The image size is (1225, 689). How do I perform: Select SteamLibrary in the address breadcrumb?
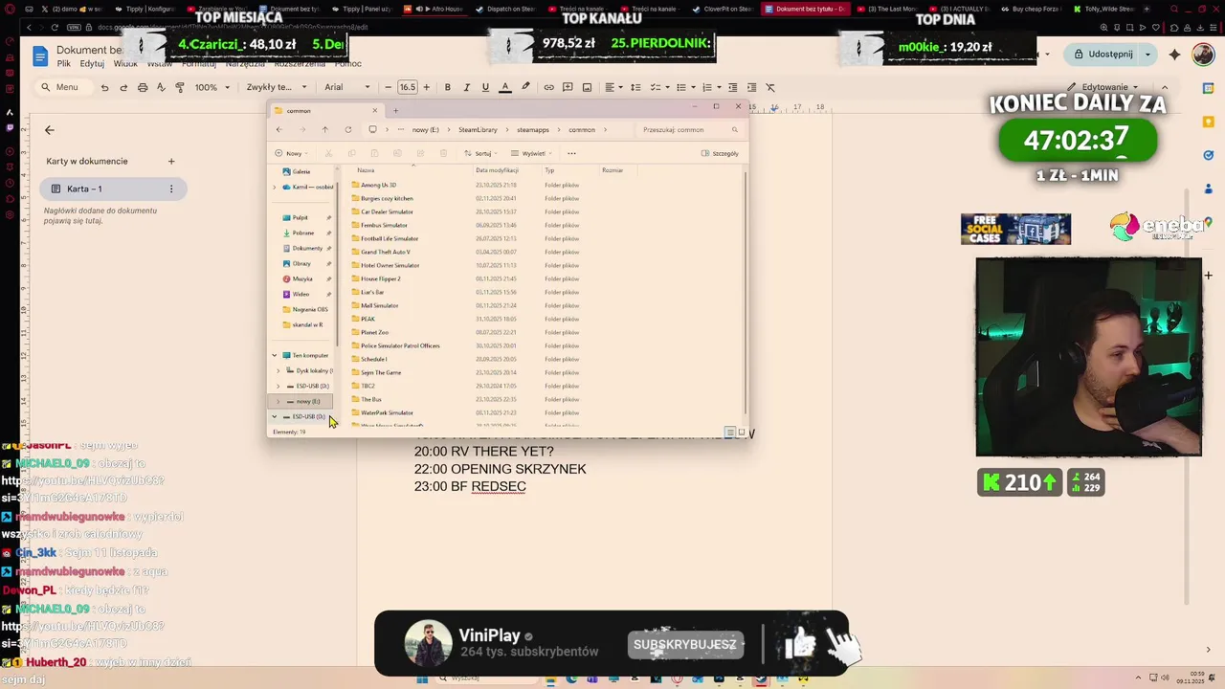click(477, 129)
